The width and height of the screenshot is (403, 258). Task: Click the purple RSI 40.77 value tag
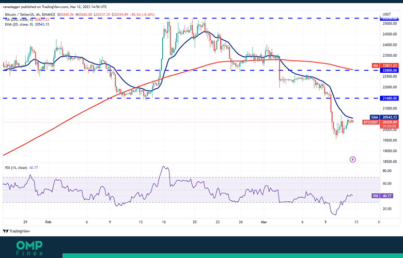(x=382, y=196)
